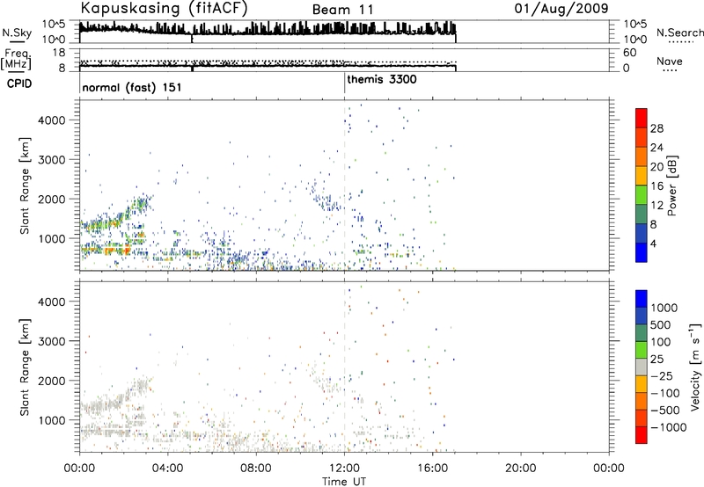The width and height of the screenshot is (704, 487).
Task: Click the light green Power colorbar segment near 16 dB
Action: pyautogui.click(x=642, y=194)
